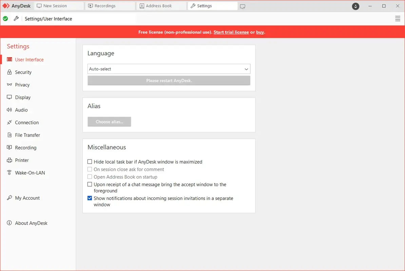This screenshot has height=271, width=405.
Task: Check the chat message foreground option
Action: point(90,184)
